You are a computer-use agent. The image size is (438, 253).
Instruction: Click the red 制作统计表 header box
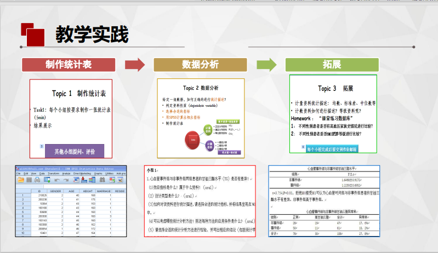[69, 65]
